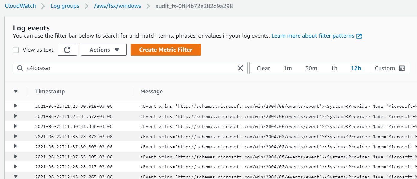Choose the Custom time range option
The height and width of the screenshot is (179, 417).
pos(390,68)
